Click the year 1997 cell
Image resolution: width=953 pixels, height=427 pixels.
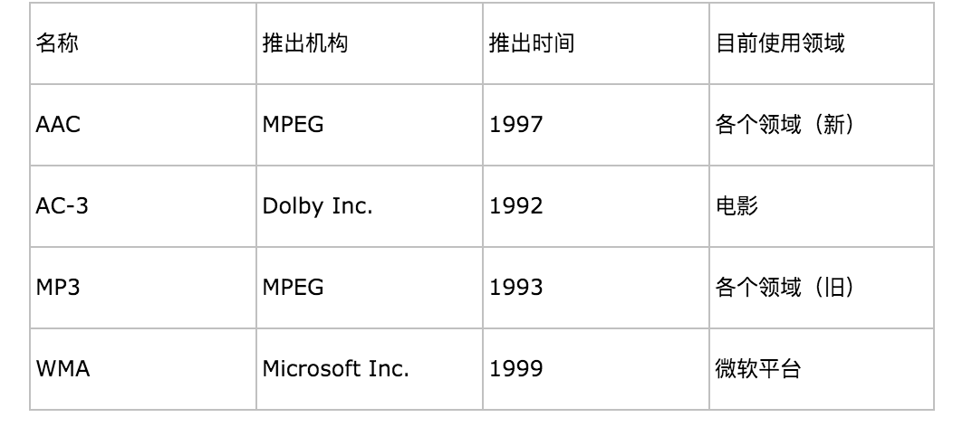pyautogui.click(x=516, y=124)
